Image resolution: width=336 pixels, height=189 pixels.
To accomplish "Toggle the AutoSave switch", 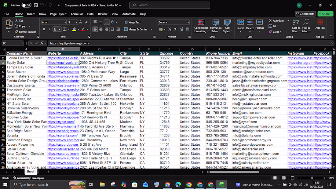I will pos(26,5).
